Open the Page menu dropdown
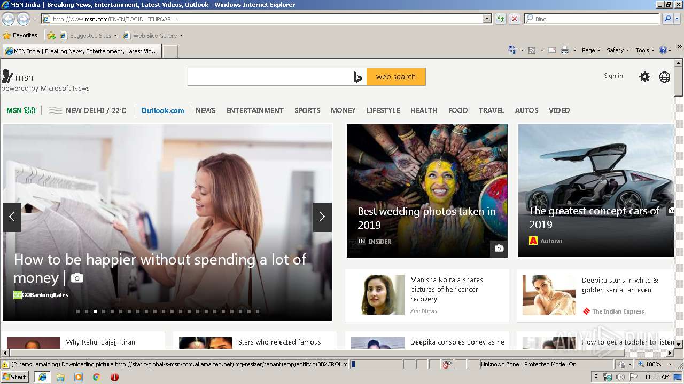Image resolution: width=684 pixels, height=384 pixels. (591, 50)
